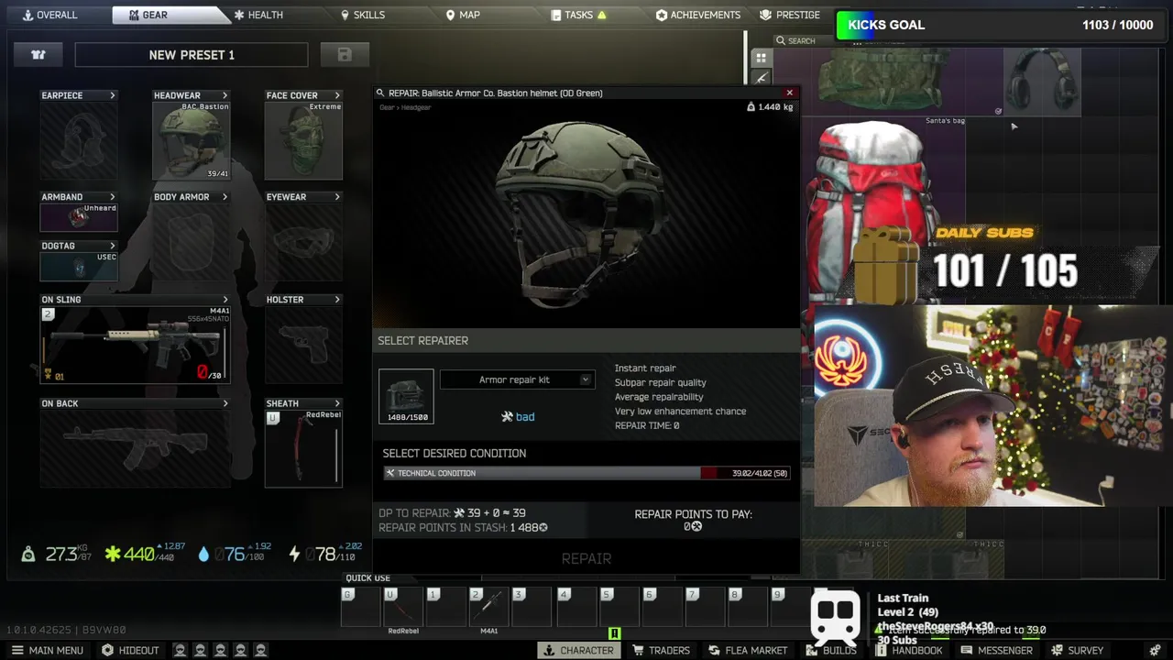
Task: Open the Flea Market
Action: tap(748, 650)
